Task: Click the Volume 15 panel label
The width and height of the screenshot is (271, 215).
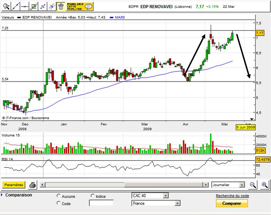Action: 11,135
